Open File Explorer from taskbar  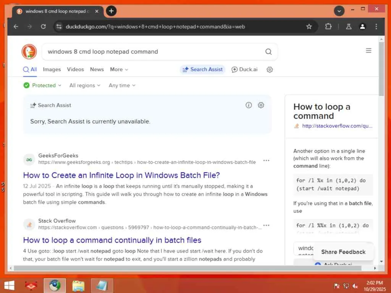pyautogui.click(x=78, y=285)
